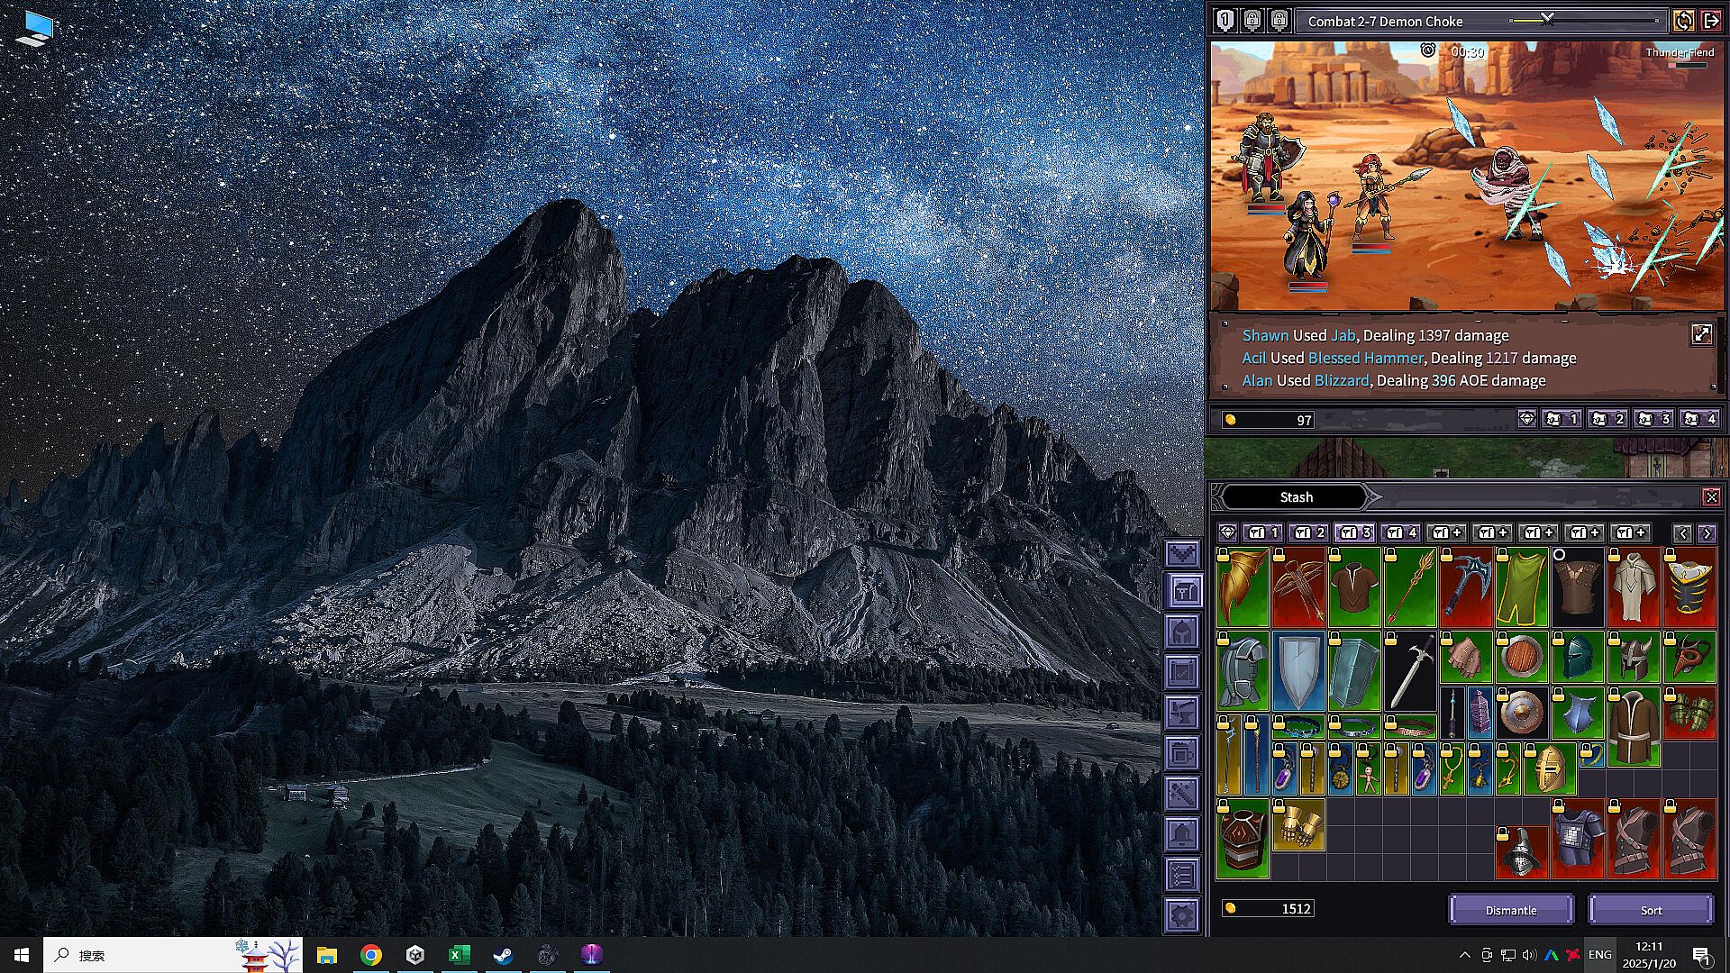
Task: Open the tavern beer mug sidebar icon
Action: (x=1182, y=753)
